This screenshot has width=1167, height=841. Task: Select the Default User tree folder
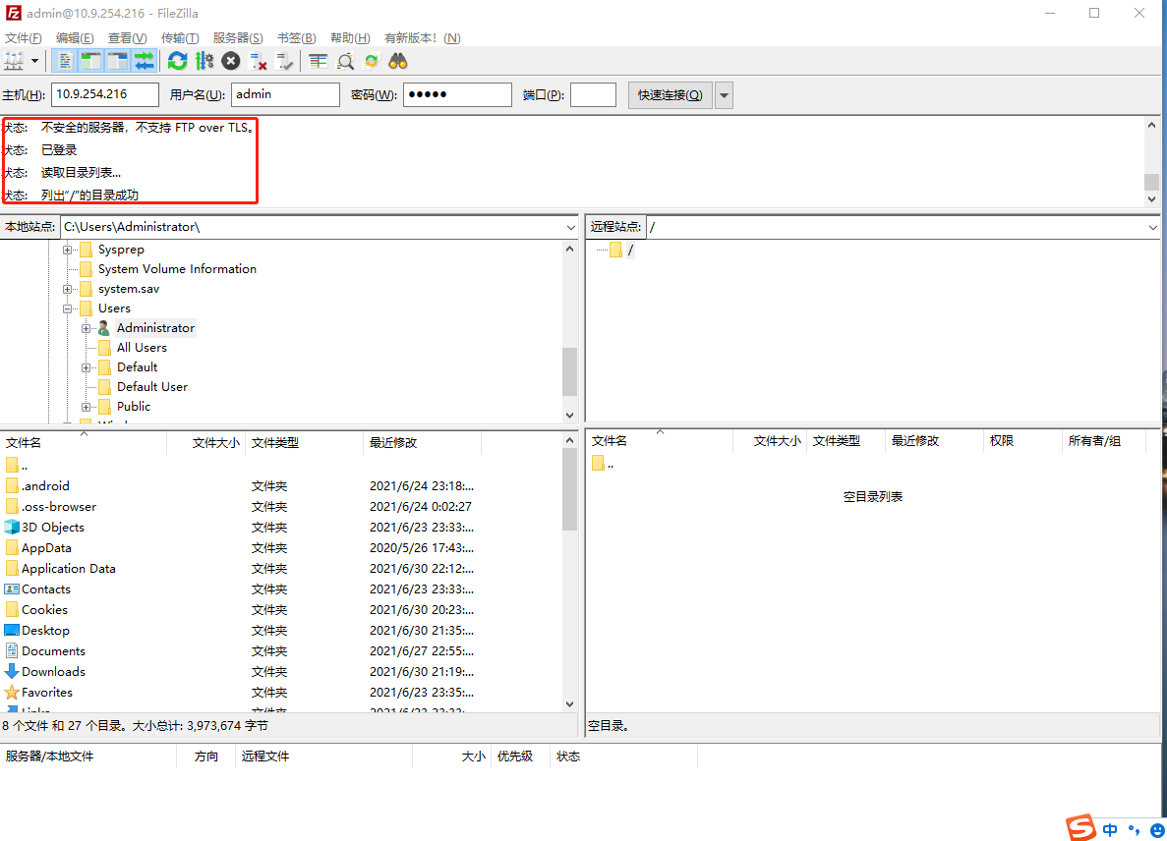point(151,387)
